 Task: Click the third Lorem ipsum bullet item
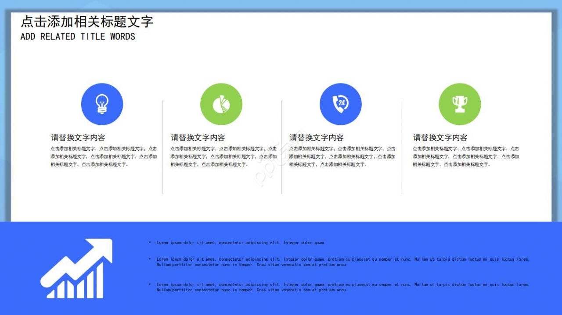pyautogui.click(x=342, y=287)
